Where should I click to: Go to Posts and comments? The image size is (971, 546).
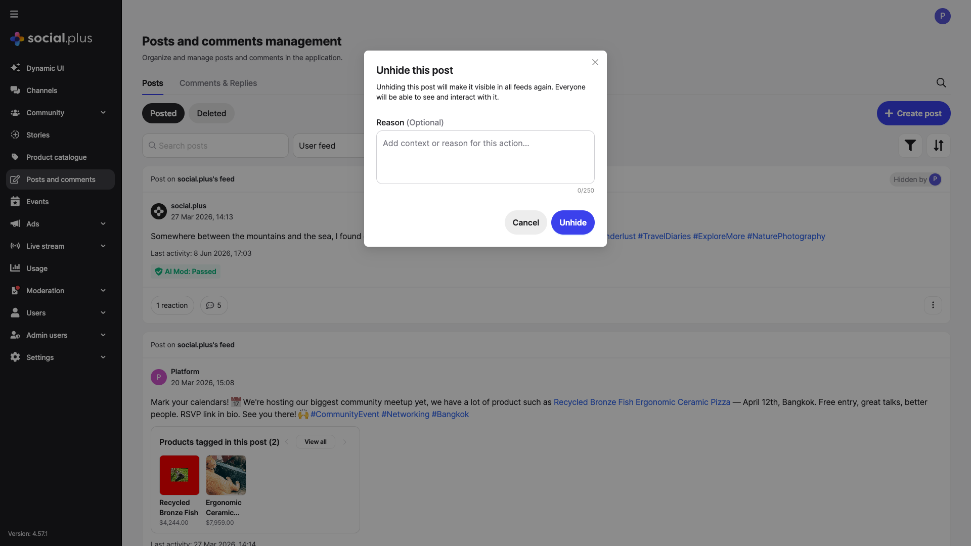60,179
